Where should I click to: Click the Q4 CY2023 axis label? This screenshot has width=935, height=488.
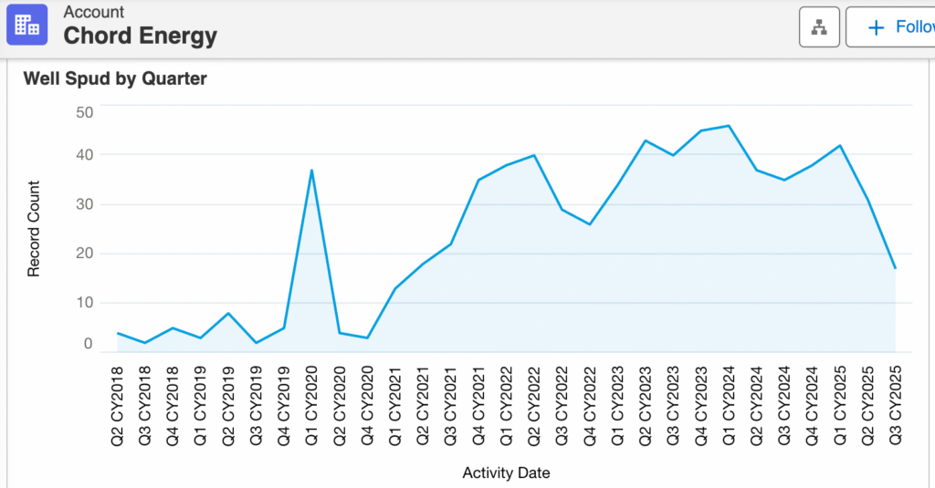point(700,407)
